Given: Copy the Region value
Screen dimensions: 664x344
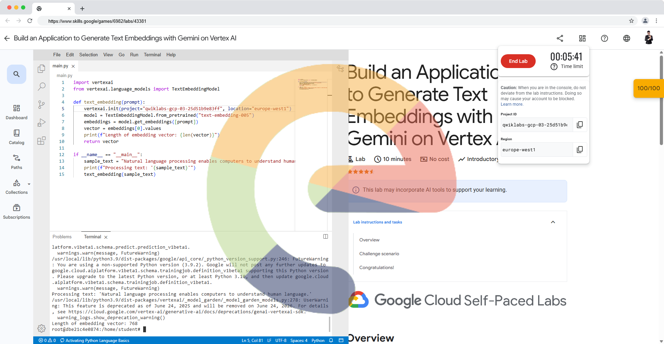Looking at the screenshot, I should (x=580, y=150).
